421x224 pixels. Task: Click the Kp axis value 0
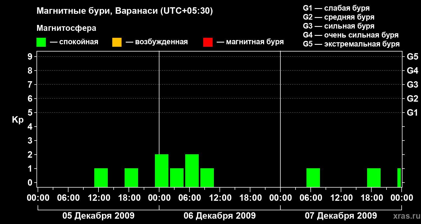click(31, 183)
